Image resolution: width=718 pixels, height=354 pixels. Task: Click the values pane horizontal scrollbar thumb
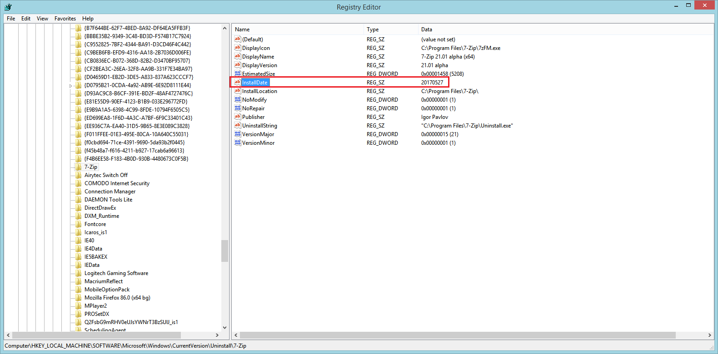pos(458,335)
